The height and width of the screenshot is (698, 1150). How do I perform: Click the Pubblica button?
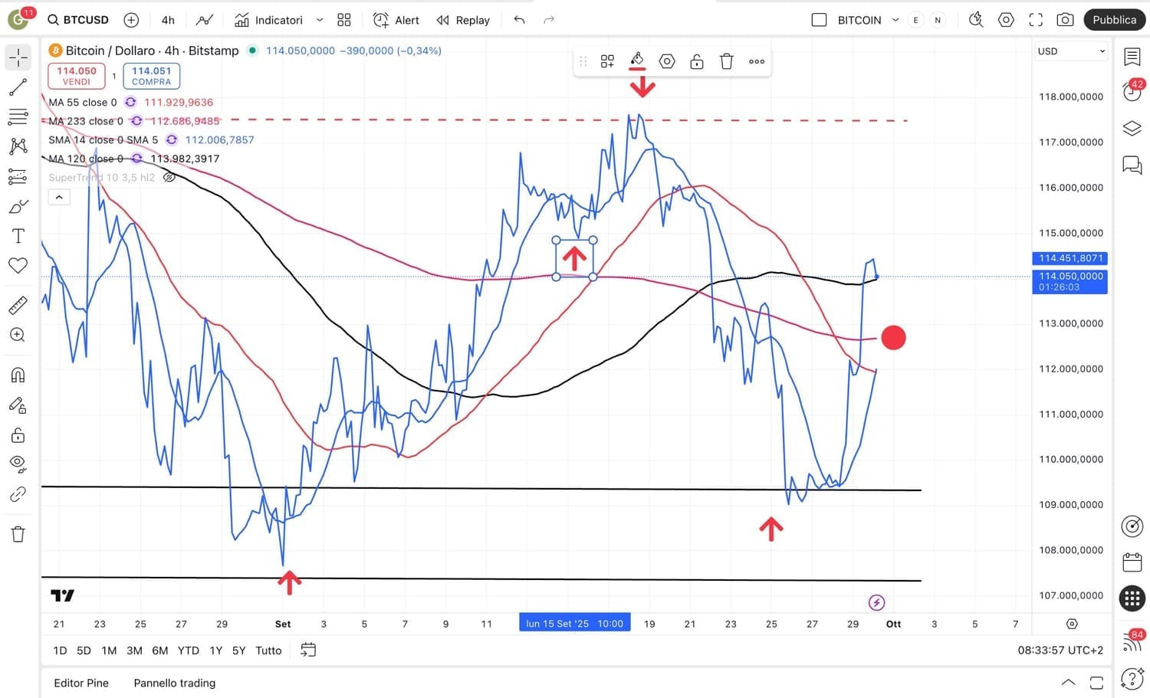pyautogui.click(x=1115, y=20)
